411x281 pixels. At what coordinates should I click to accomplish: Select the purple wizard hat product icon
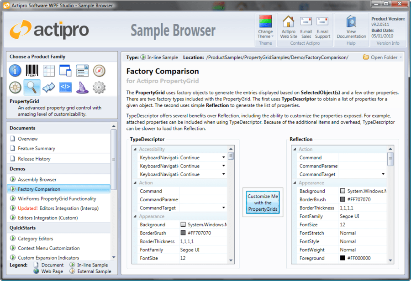pyautogui.click(x=83, y=87)
